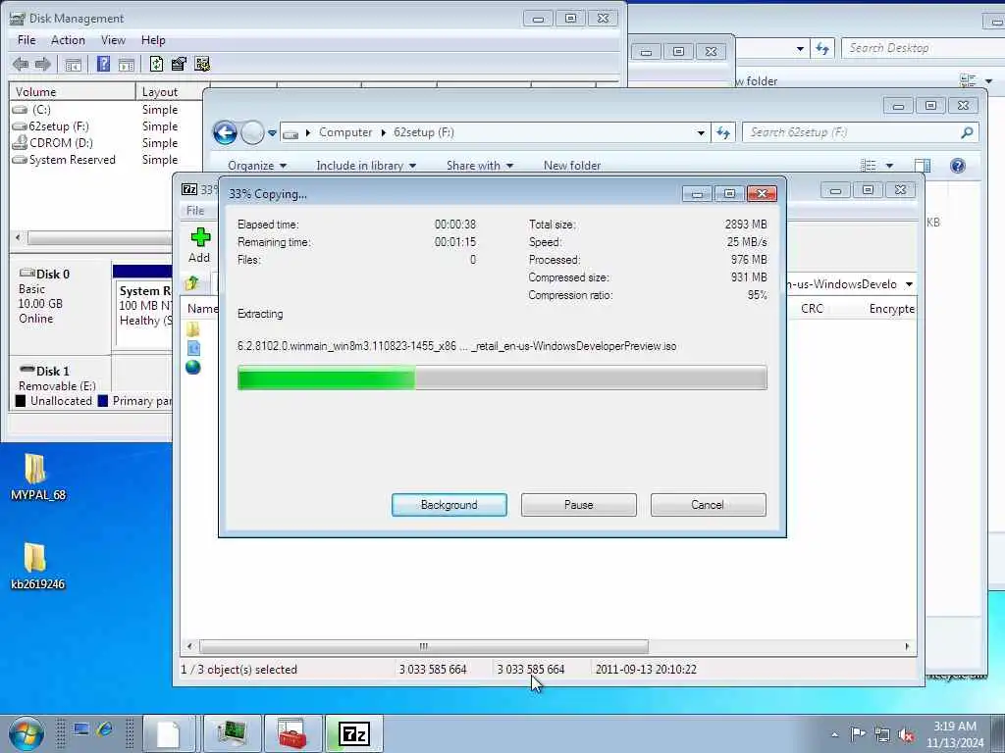Pause the extraction
Viewport: 1005px width, 753px height.
[x=579, y=505]
